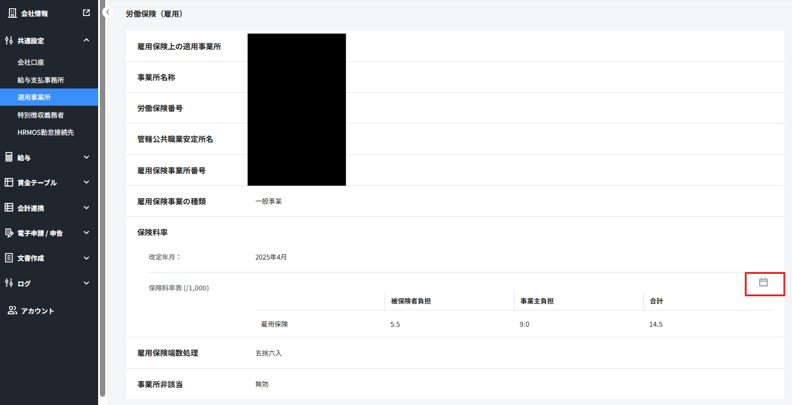This screenshot has width=792, height=405.
Task: Open HRMOS勤怠接続先 settings
Action: [46, 132]
